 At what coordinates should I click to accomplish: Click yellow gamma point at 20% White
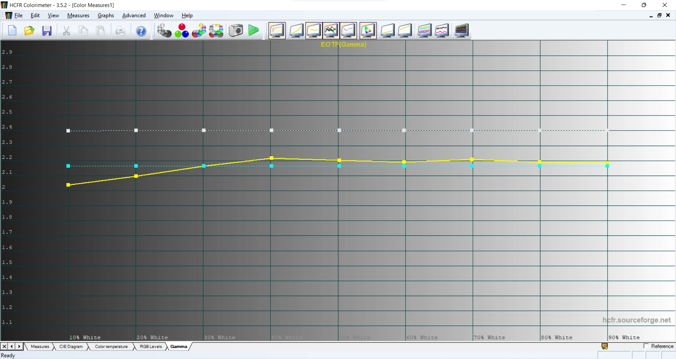pos(136,176)
